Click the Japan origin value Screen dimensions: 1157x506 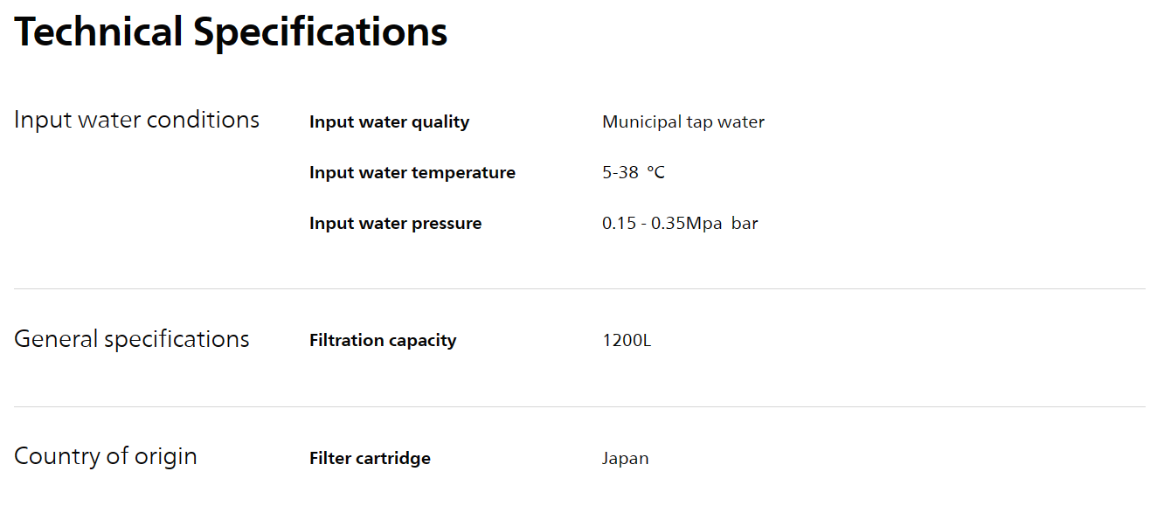click(626, 459)
